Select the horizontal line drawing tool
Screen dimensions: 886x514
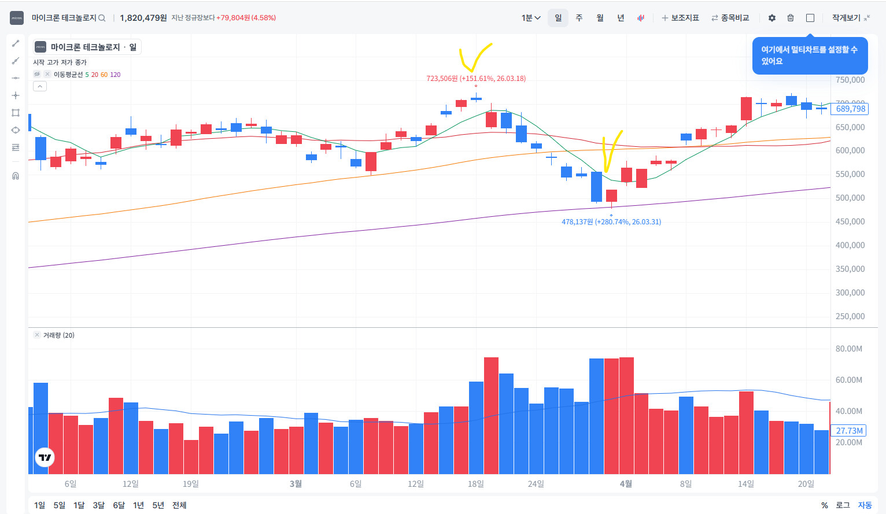[x=16, y=78]
